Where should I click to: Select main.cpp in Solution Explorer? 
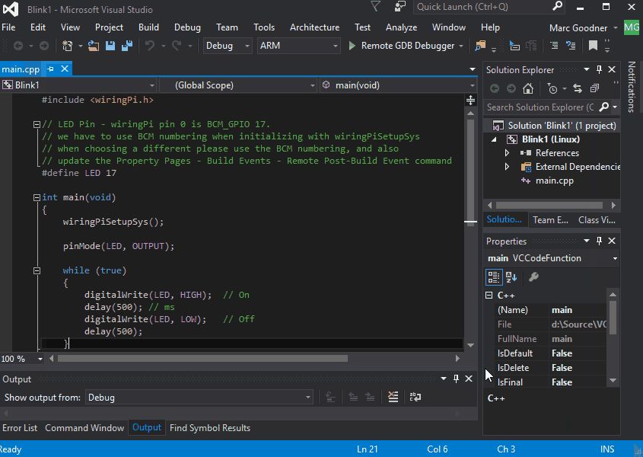(555, 181)
